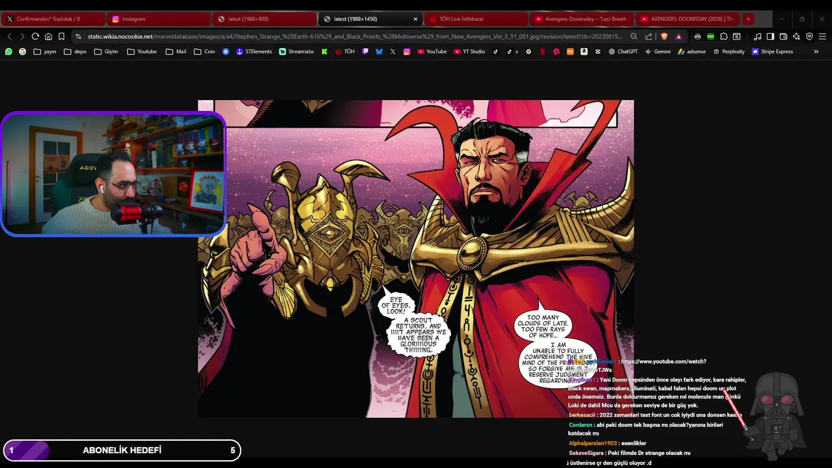This screenshot has height=468, width=832.
Task: Open the Youtube bookmarks folder
Action: coord(142,51)
